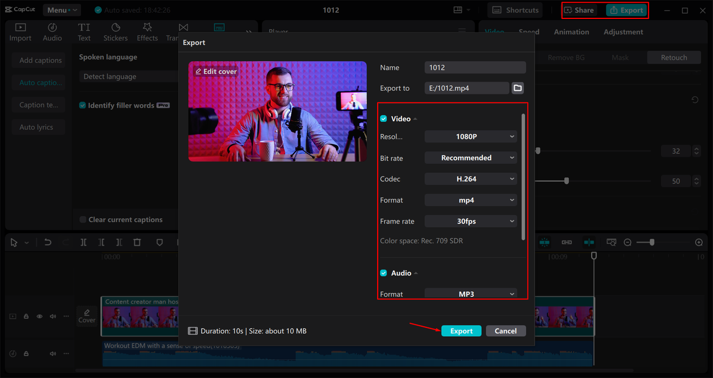Select the Mask sub-tab
713x378 pixels.
coord(620,57)
